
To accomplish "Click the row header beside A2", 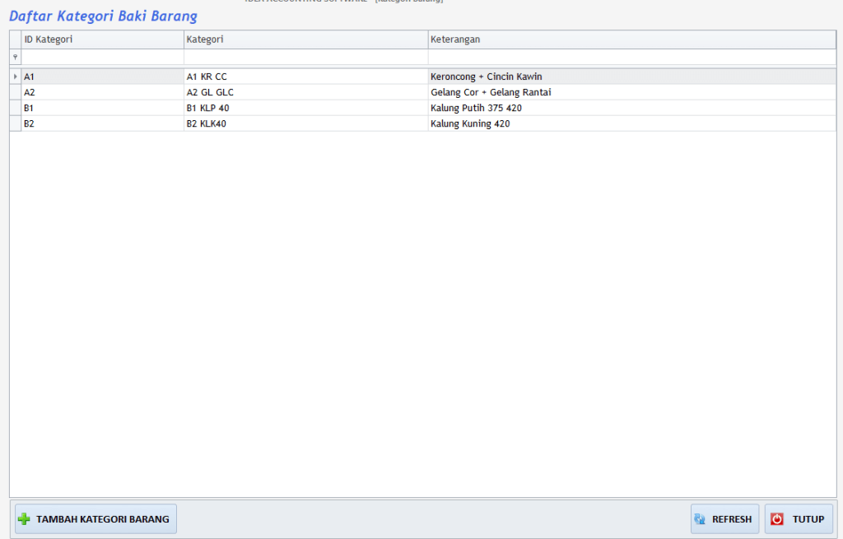I will coord(15,92).
